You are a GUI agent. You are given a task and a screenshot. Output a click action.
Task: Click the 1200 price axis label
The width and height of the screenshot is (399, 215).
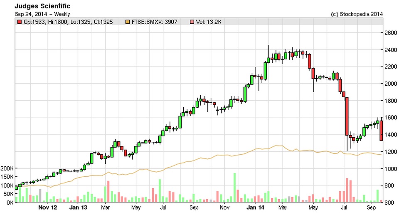[x=391, y=151]
